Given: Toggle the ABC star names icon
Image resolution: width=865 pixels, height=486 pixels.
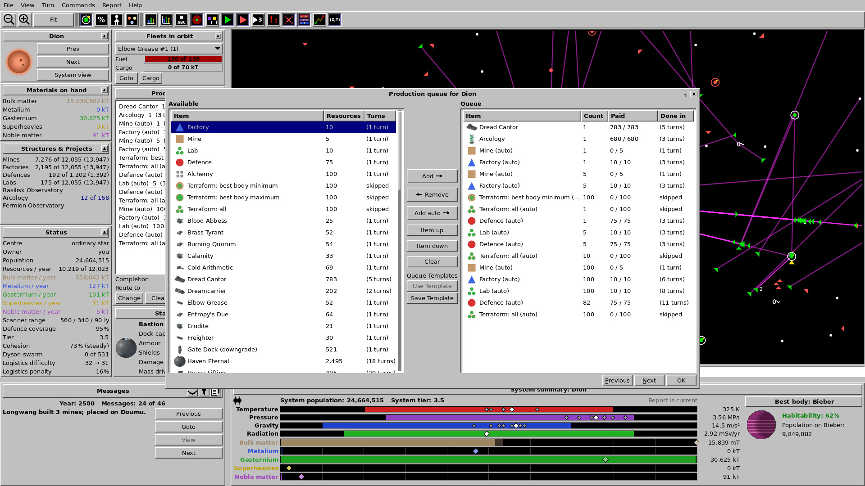Looking at the screenshot, I should click(182, 20).
